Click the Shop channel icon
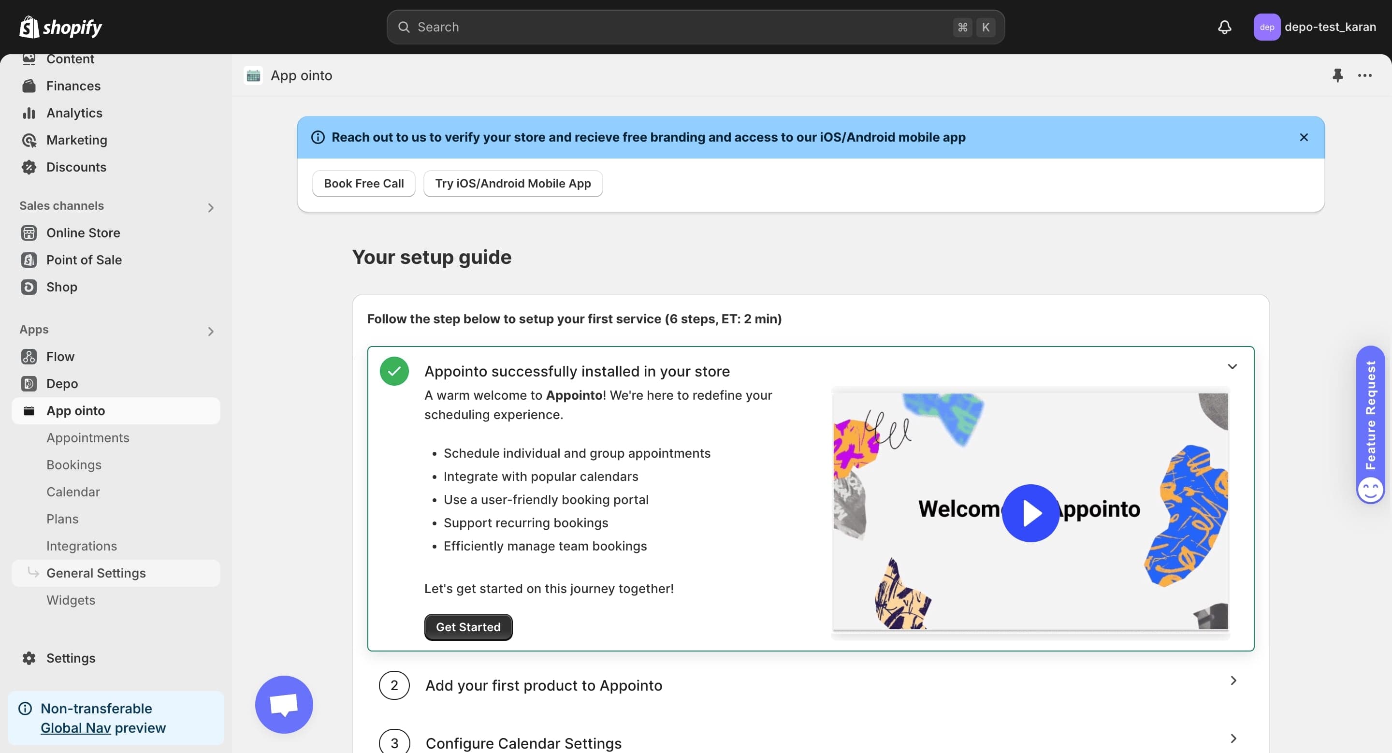 click(x=29, y=287)
